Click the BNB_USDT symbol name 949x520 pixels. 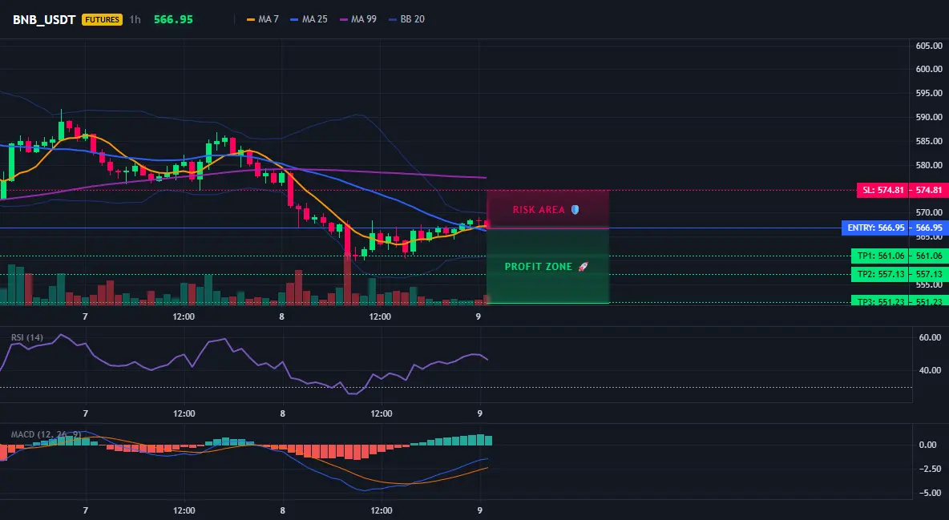[x=44, y=19]
